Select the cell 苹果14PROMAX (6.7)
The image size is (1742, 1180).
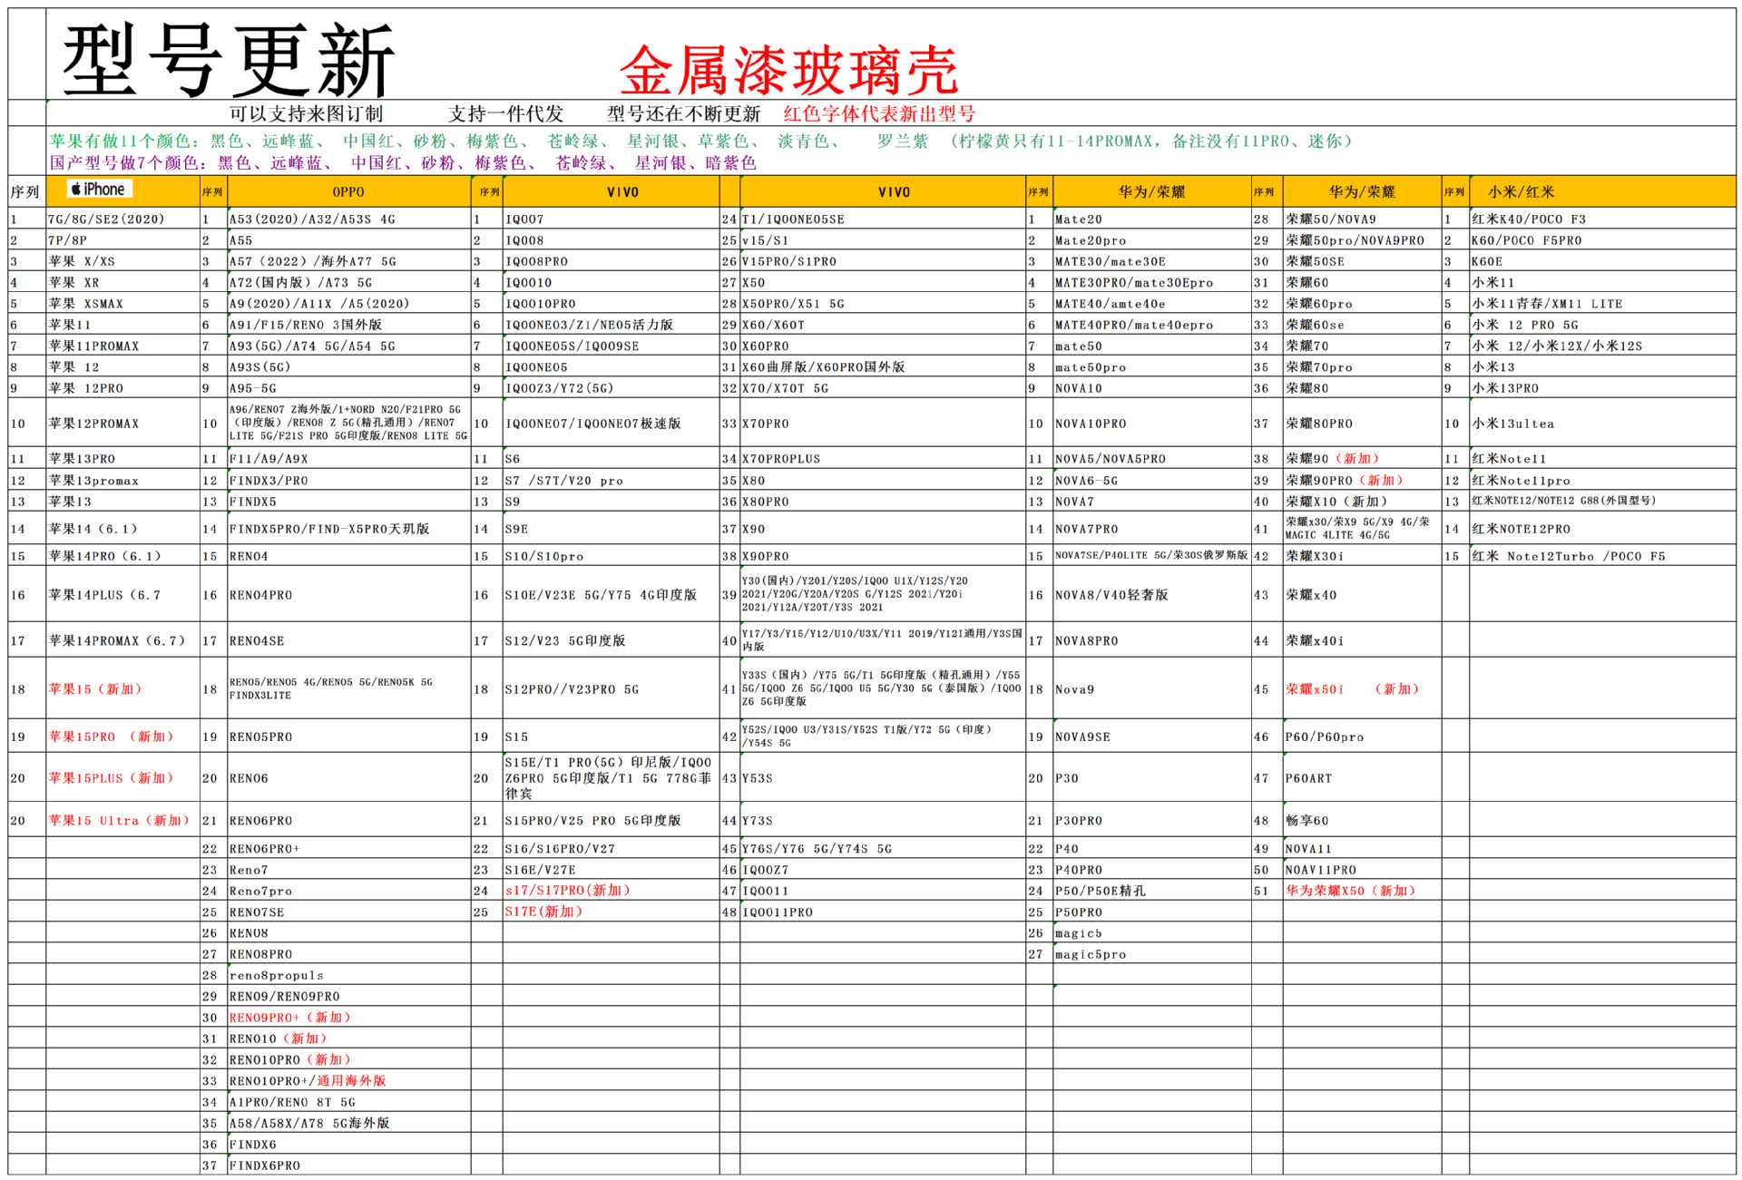[117, 640]
